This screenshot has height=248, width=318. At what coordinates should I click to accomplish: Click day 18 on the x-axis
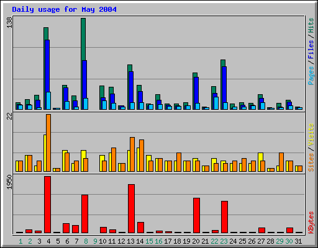(177, 241)
